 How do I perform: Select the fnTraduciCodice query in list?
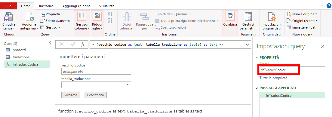27,64
